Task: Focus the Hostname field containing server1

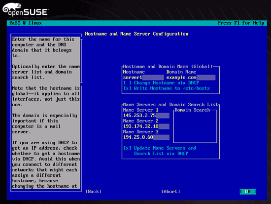Action: [x=143, y=78]
